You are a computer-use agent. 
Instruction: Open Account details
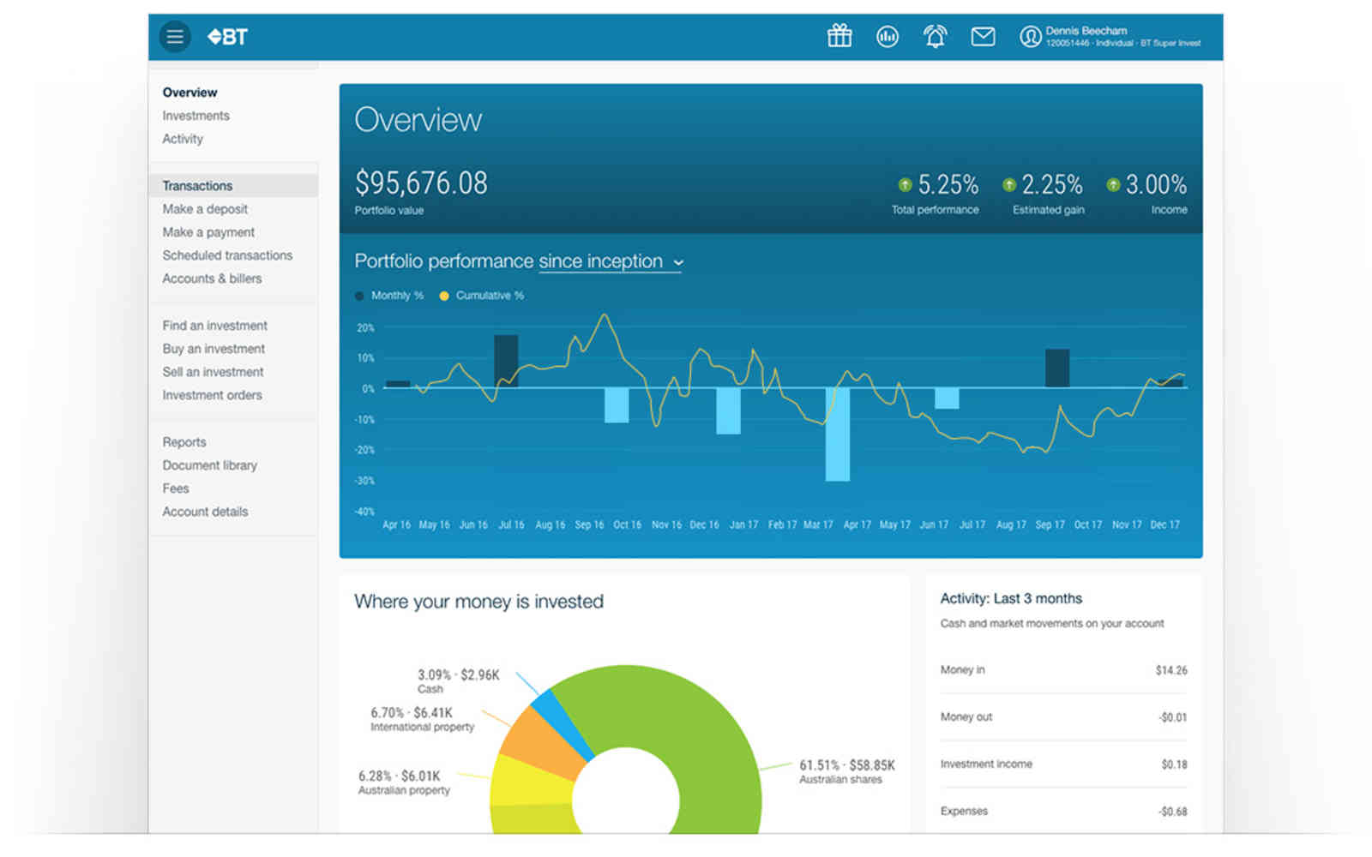click(205, 512)
